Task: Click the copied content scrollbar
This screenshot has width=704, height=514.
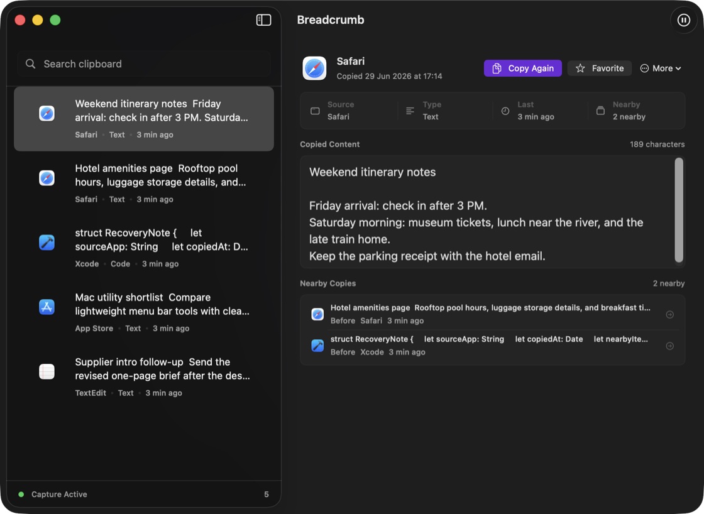Action: tap(679, 210)
